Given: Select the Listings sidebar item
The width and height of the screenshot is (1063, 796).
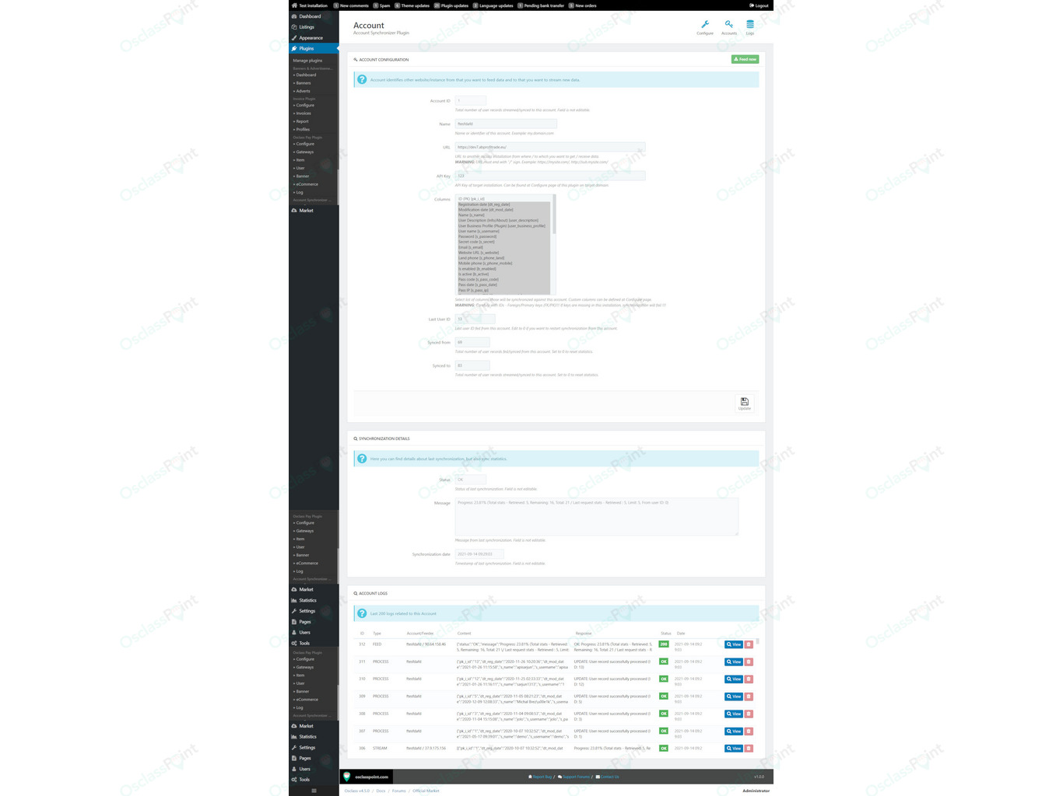Looking at the screenshot, I should tap(307, 27).
